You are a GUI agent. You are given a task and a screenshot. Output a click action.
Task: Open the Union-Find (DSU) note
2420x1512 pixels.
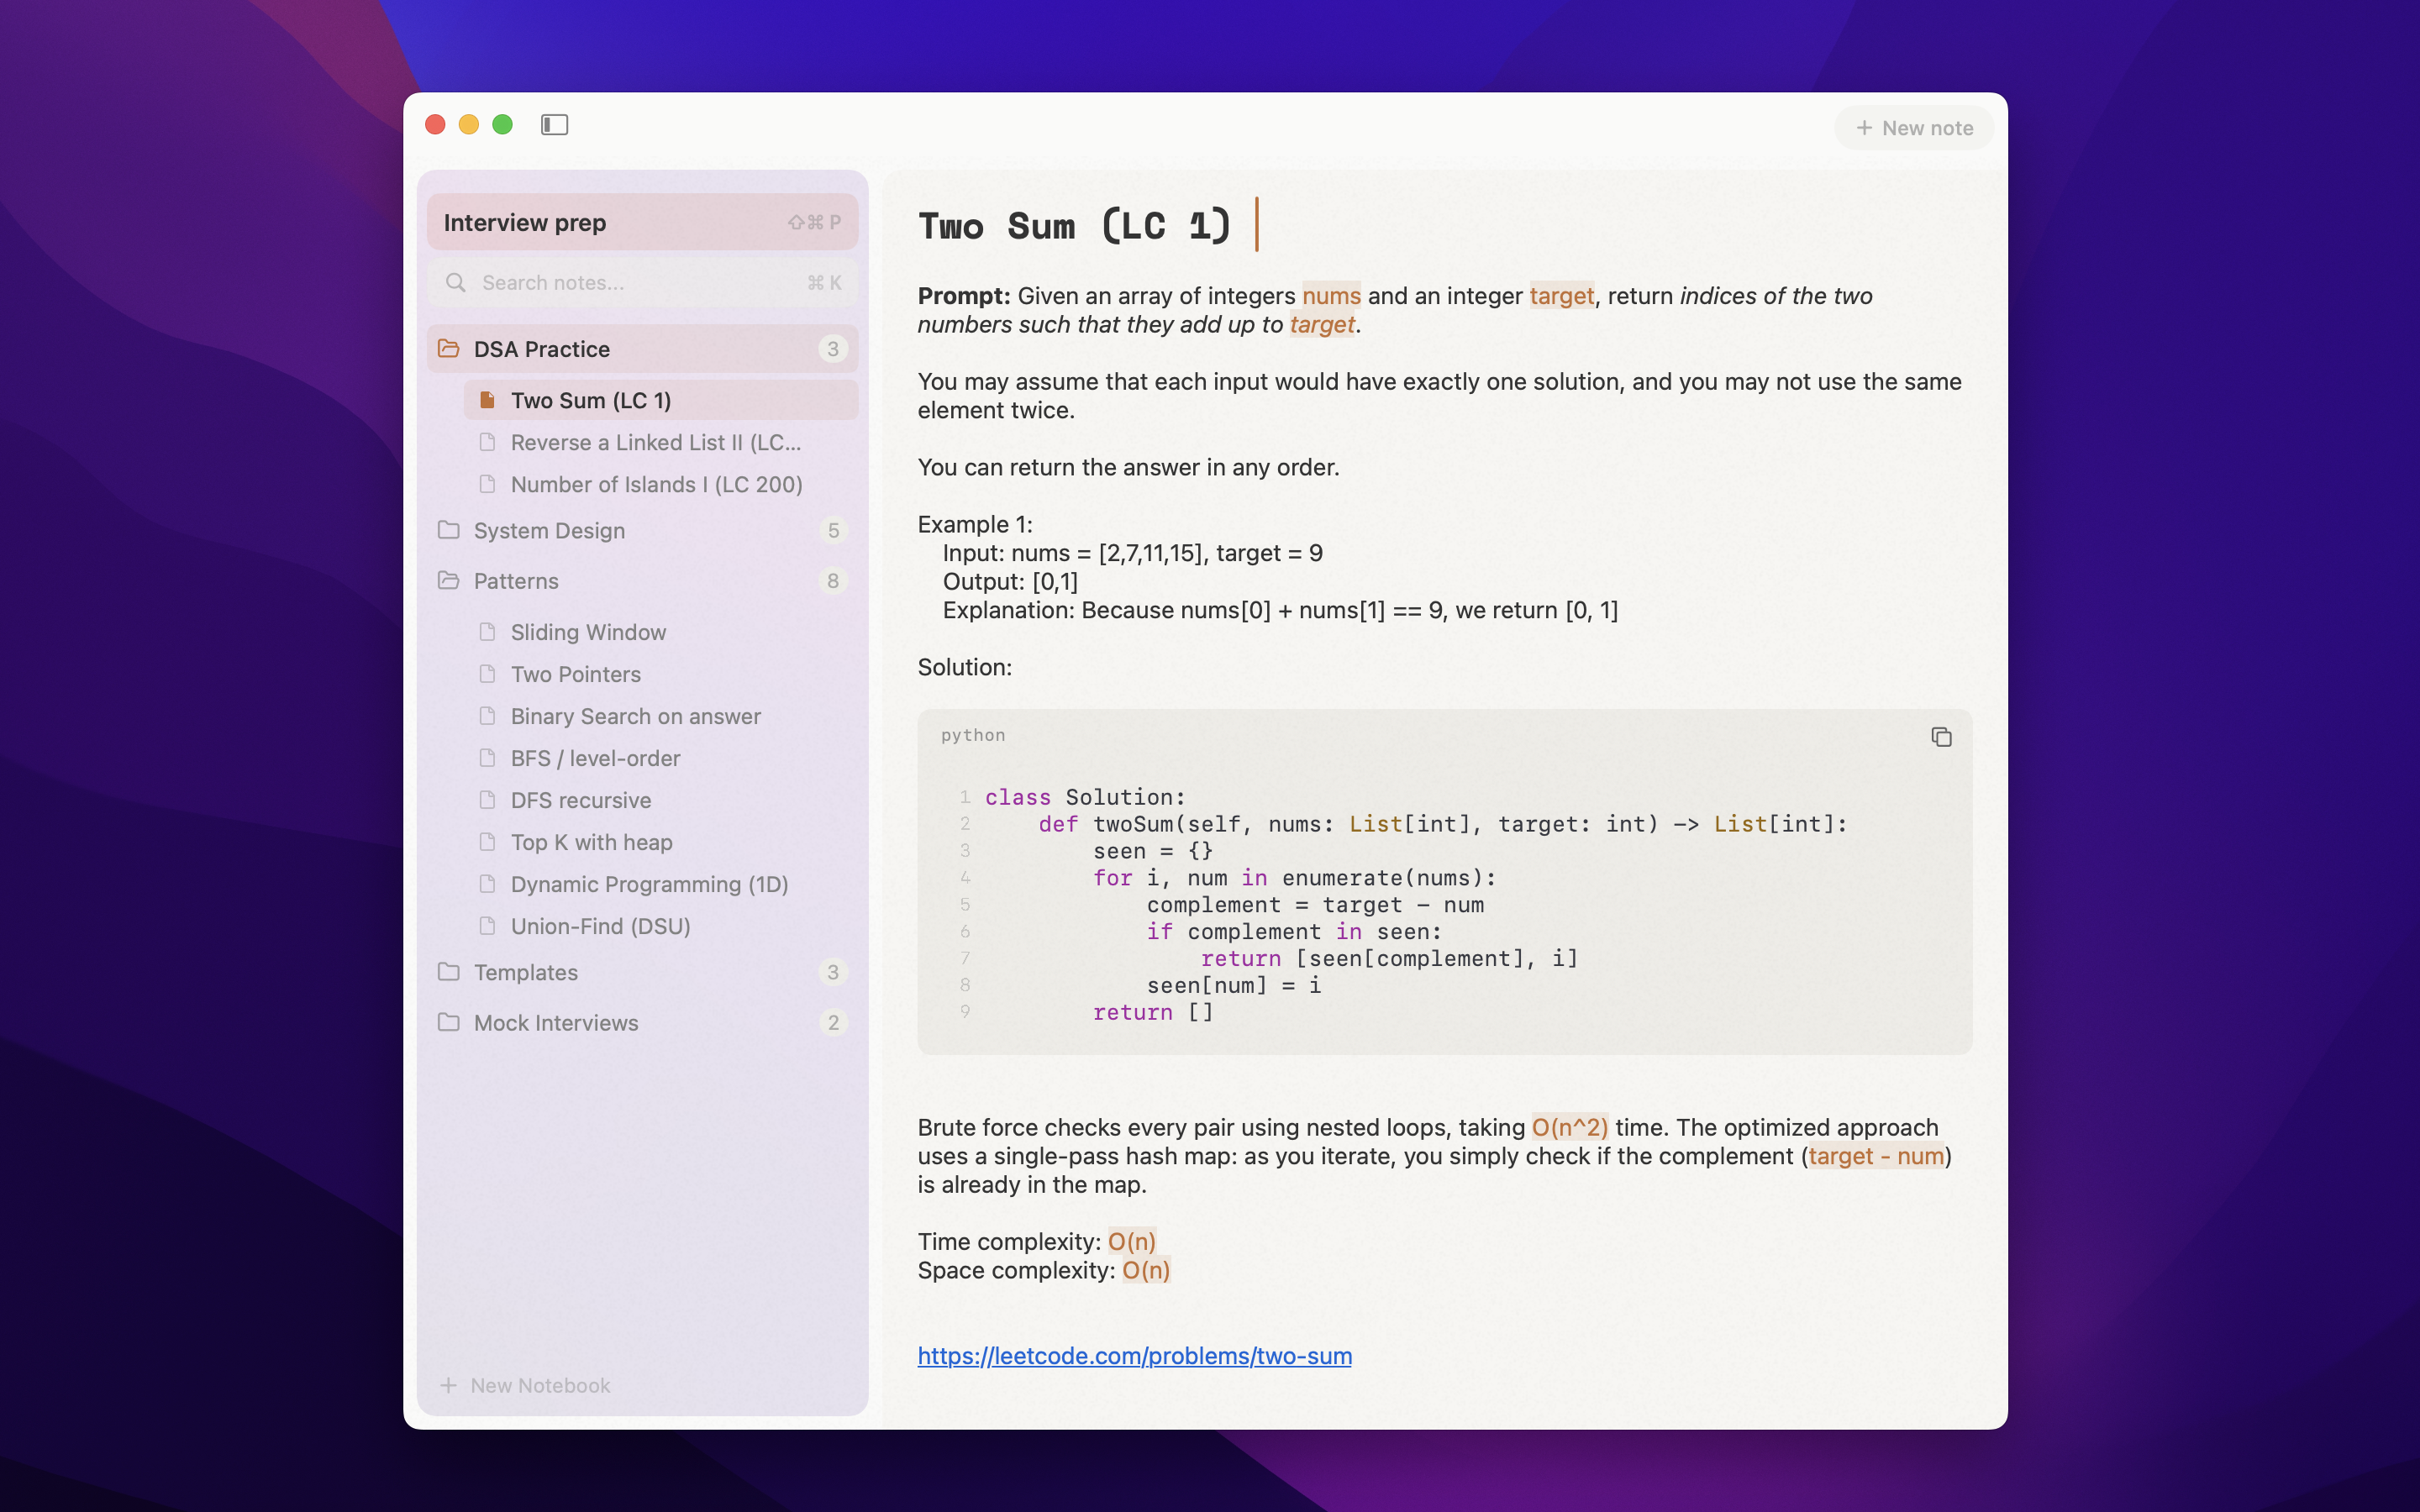pyautogui.click(x=661, y=926)
